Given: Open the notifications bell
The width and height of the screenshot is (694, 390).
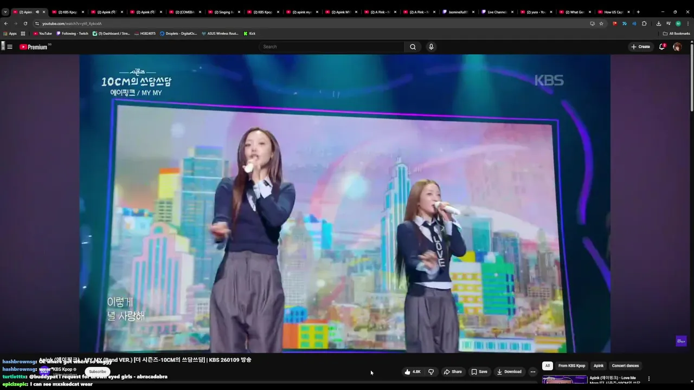Looking at the screenshot, I should tap(662, 47).
